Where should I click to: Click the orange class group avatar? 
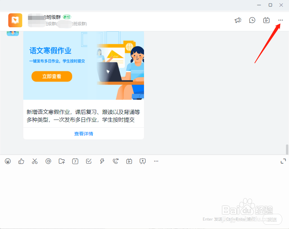point(15,20)
